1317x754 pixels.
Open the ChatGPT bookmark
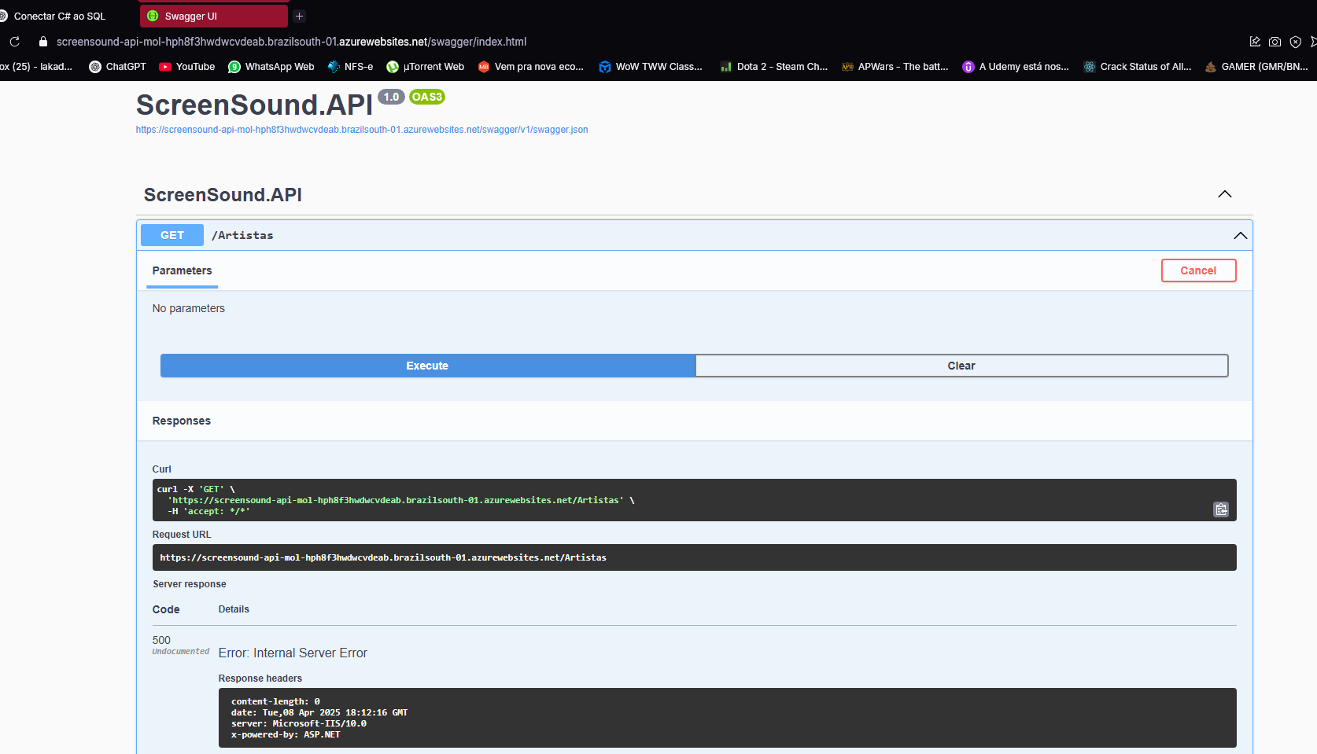coord(117,67)
